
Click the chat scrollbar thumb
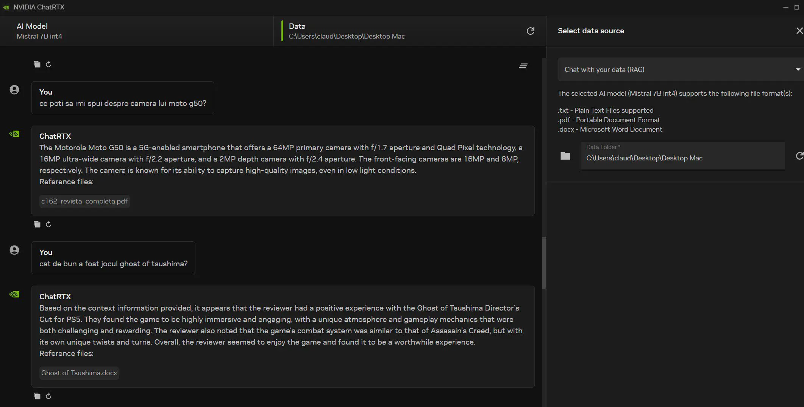[x=544, y=263]
